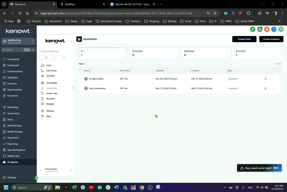Viewport: 287px width, 192px height.
Task: Open the green phone icon at top right
Action: (x=253, y=29)
